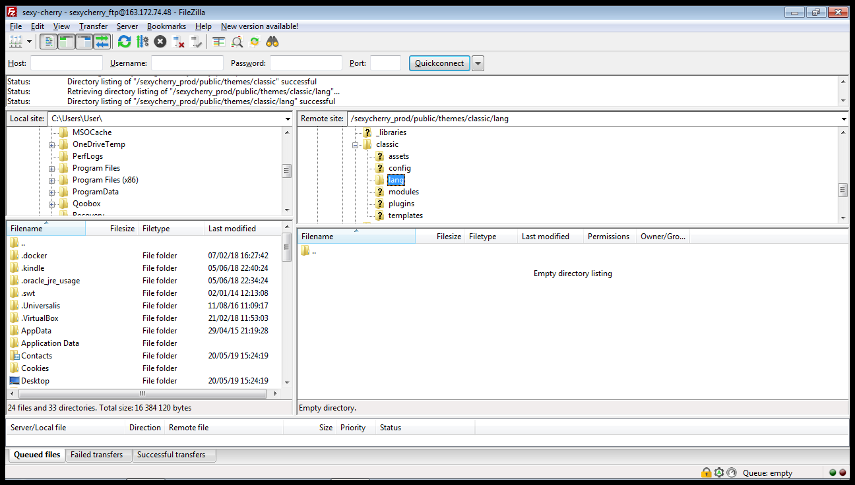Click the Port input field
Viewport: 855px width, 485px height.
pos(385,63)
